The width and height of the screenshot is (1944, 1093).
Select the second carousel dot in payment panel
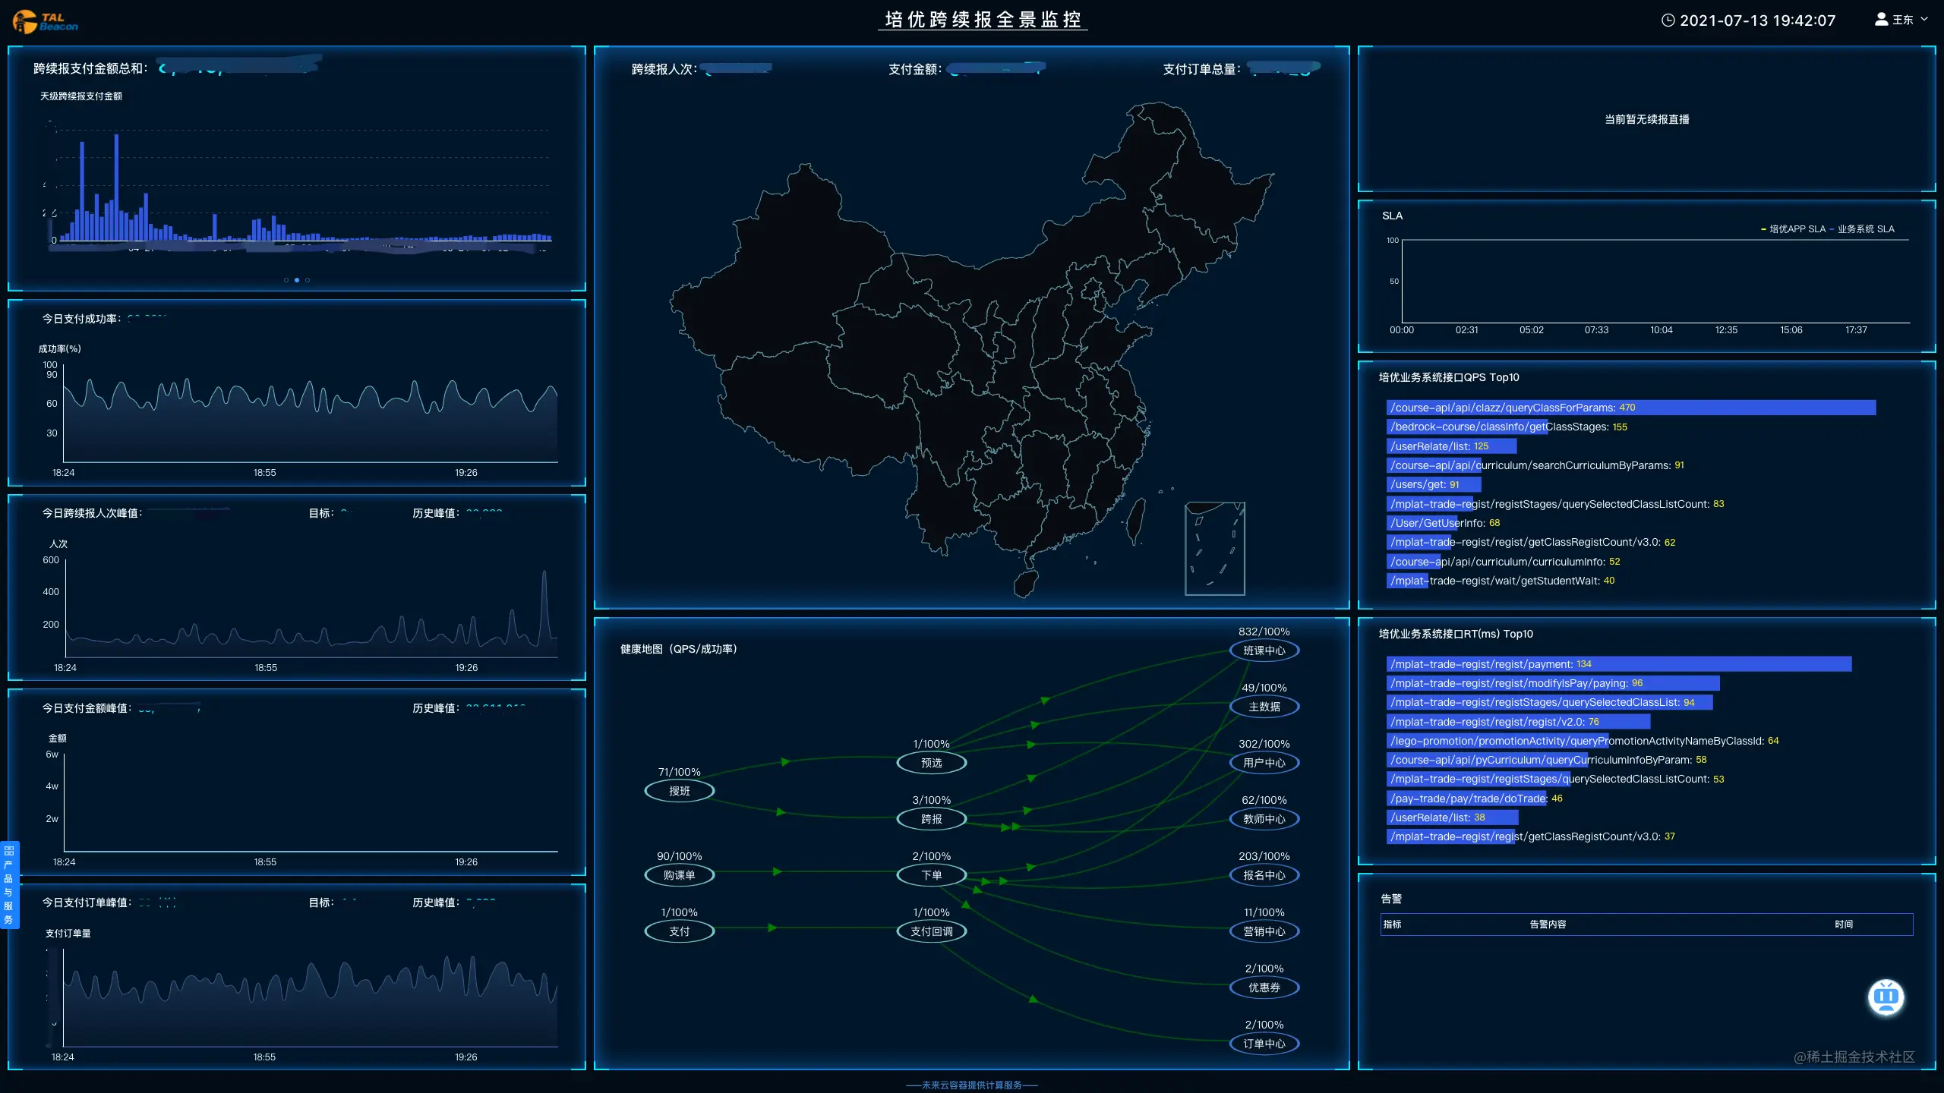(296, 280)
